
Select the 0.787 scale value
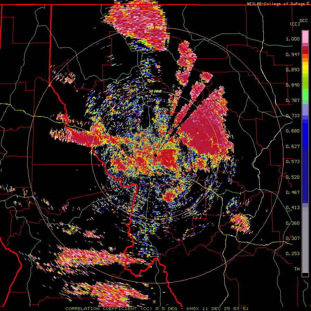point(293,100)
